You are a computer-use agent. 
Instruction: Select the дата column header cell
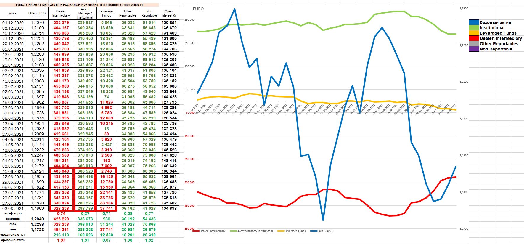tap(13, 13)
